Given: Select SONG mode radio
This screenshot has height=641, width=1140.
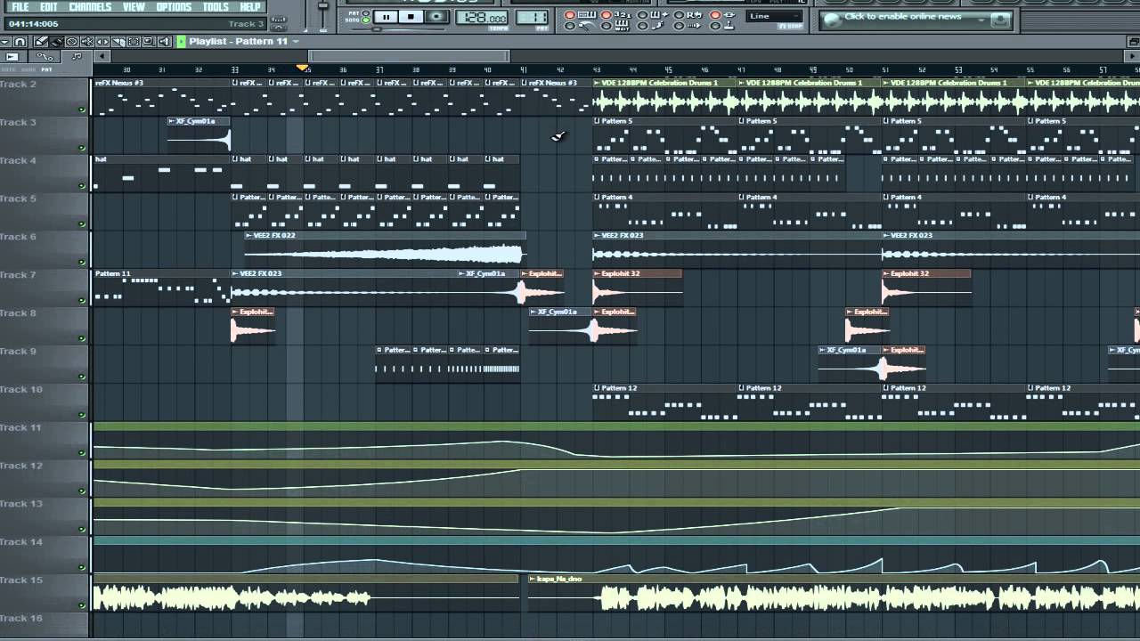Looking at the screenshot, I should 365,20.
